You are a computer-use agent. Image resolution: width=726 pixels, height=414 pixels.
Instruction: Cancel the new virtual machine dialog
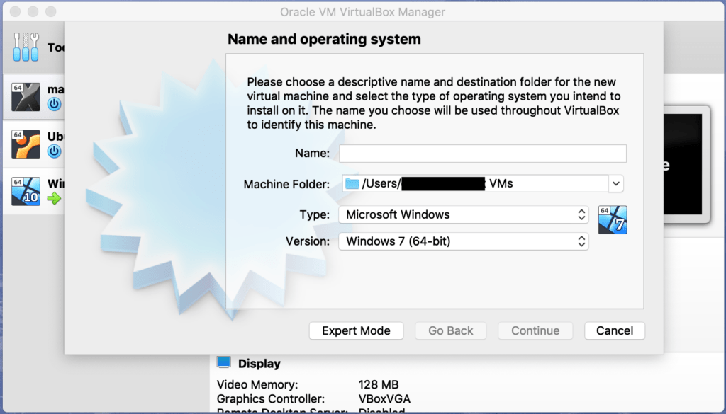coord(615,330)
